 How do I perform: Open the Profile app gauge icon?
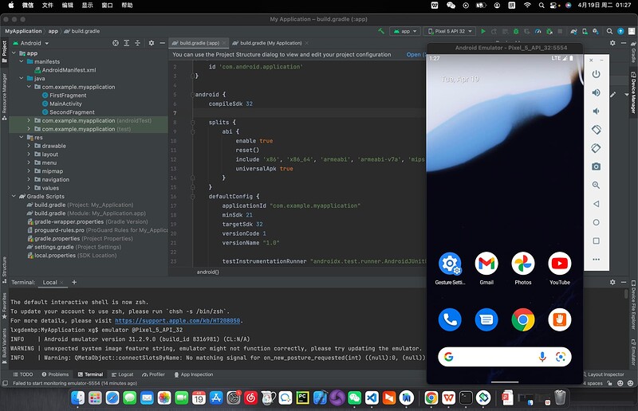pos(538,31)
